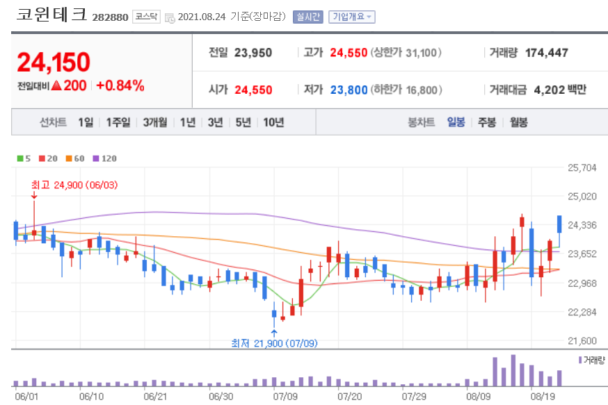The width and height of the screenshot is (608, 405).
Task: Click the 고가 24,550 value
Action: [349, 53]
